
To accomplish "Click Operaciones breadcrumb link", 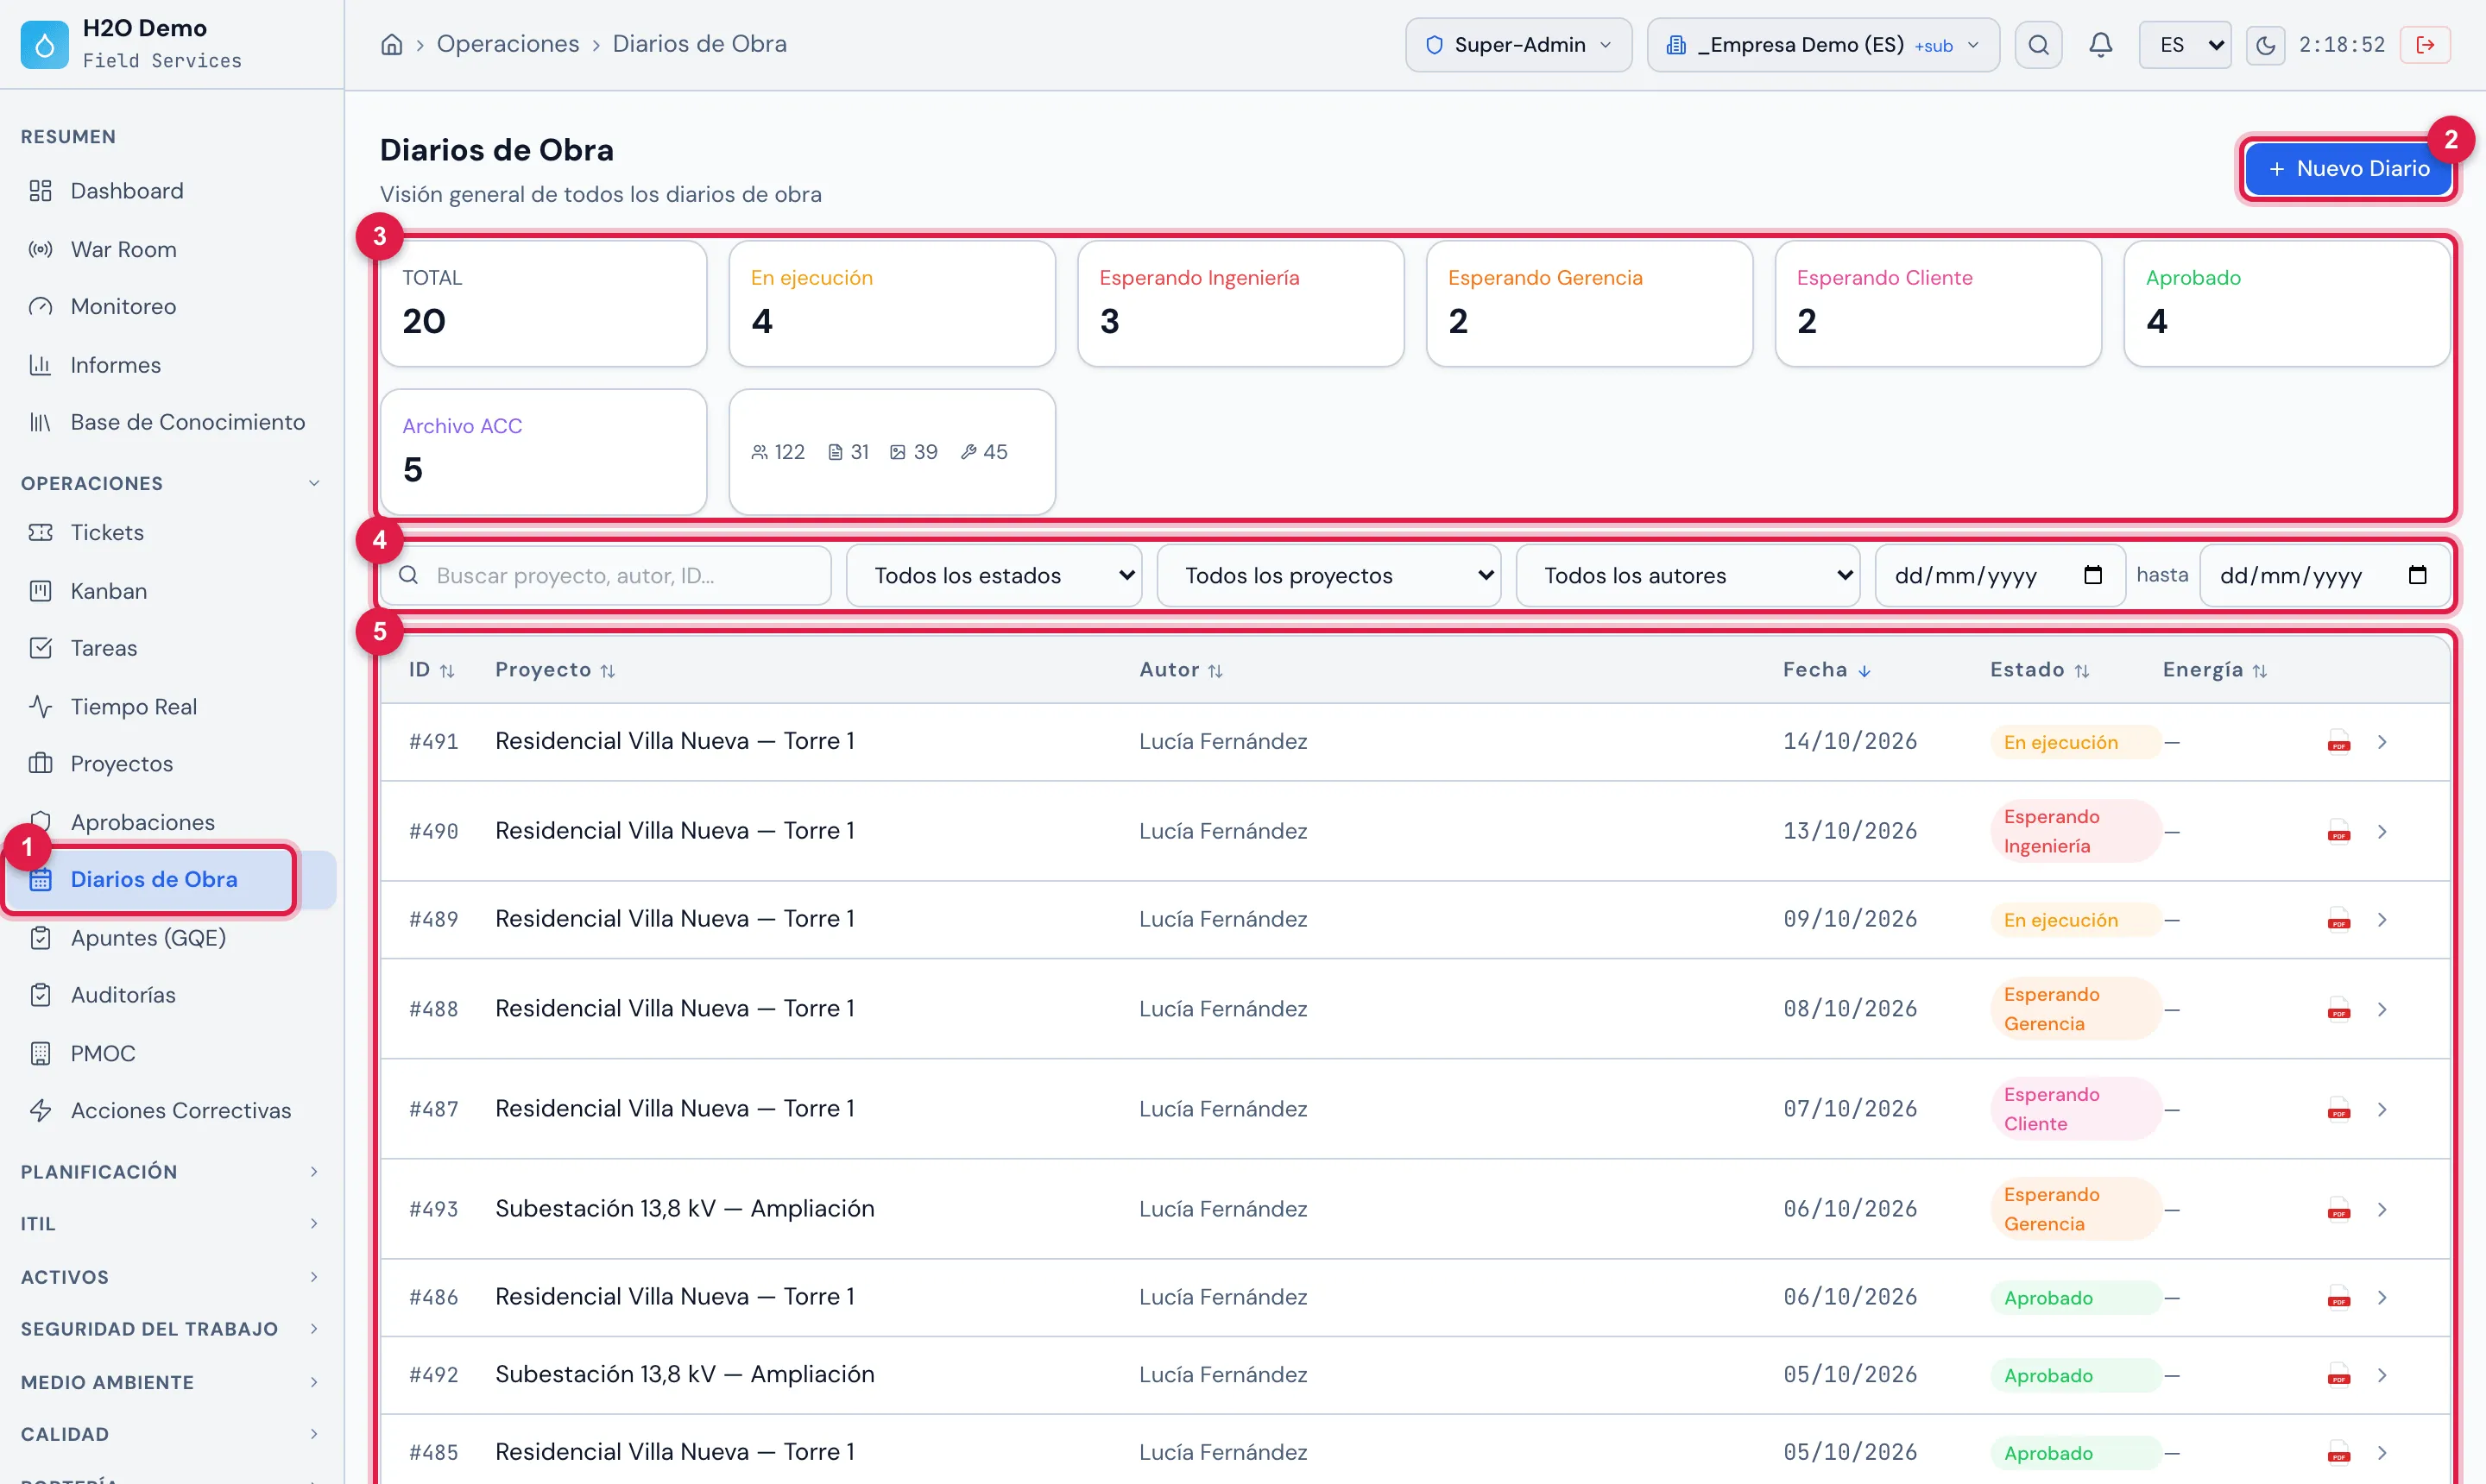I will 508,44.
